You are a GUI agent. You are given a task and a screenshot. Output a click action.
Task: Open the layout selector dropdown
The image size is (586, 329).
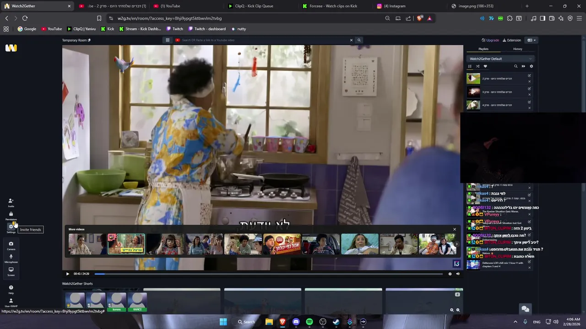click(532, 40)
